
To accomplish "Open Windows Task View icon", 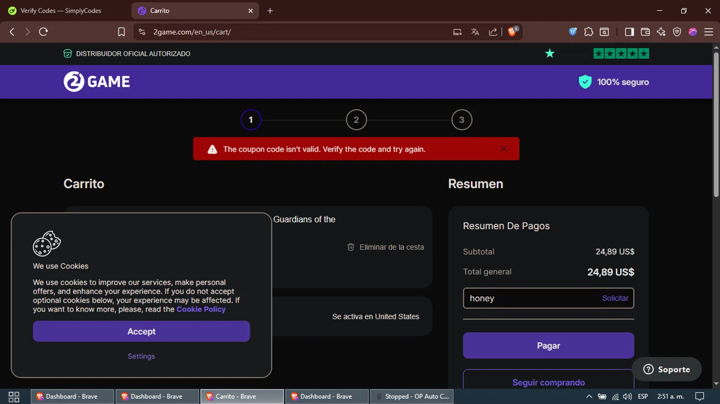I will (x=14, y=397).
